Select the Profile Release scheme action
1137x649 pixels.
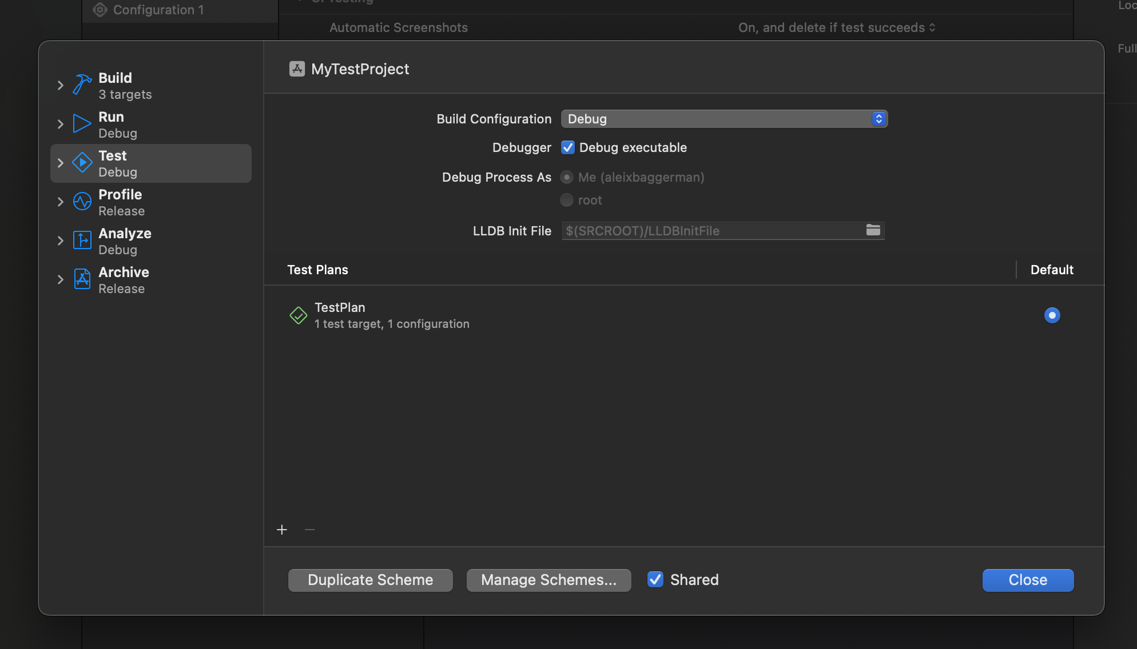152,202
